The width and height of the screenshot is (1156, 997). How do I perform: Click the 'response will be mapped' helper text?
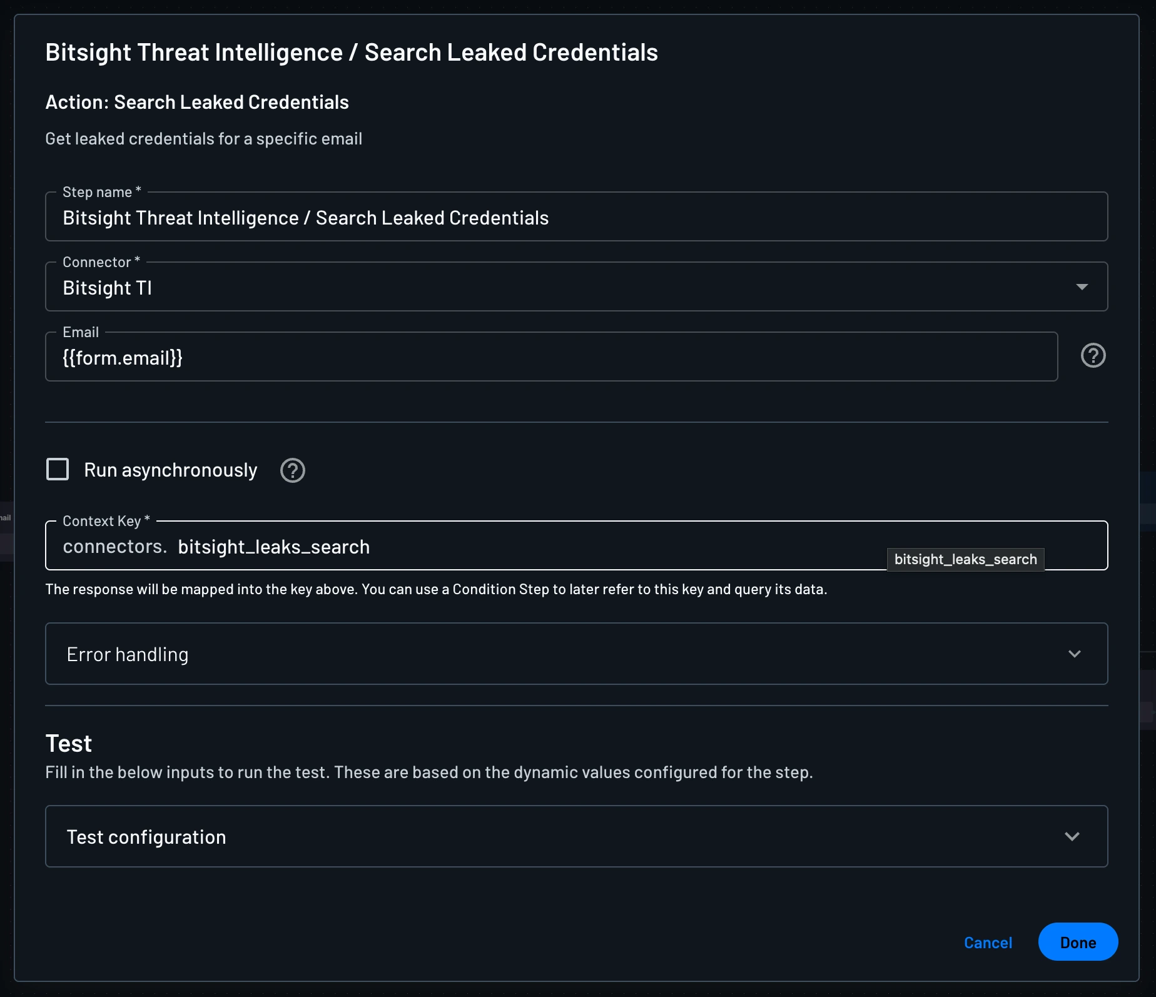pos(436,589)
